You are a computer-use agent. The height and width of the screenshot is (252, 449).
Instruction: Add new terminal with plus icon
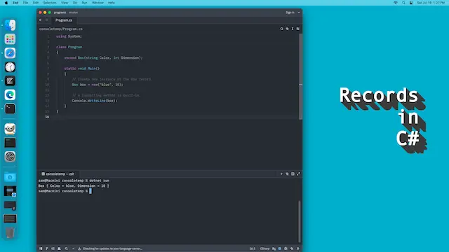[281, 174]
